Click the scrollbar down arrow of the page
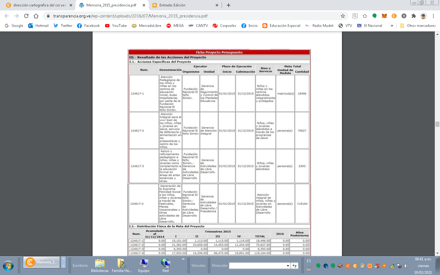 tap(437, 253)
